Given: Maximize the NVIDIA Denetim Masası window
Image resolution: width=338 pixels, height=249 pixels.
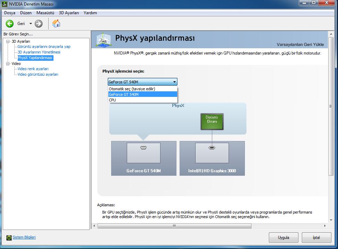Looking at the screenshot, I should [314, 2].
